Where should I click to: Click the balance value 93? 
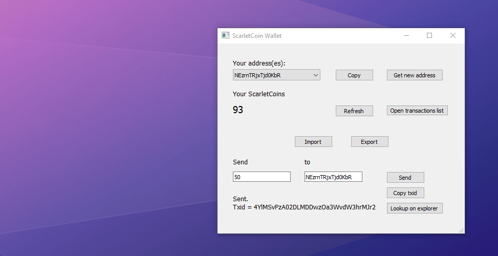[x=238, y=110]
